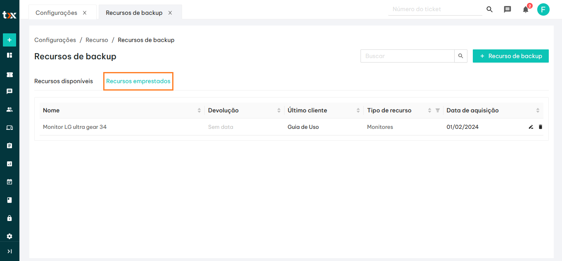This screenshot has height=261, width=562.
Task: Open the chat messages icon in top bar
Action: point(507,9)
